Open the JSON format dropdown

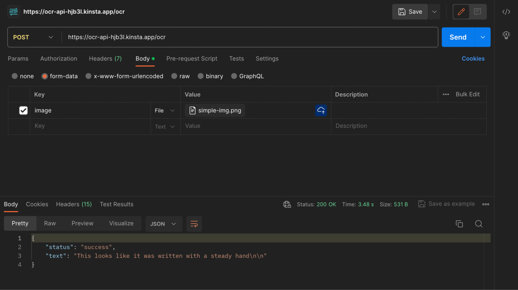163,224
